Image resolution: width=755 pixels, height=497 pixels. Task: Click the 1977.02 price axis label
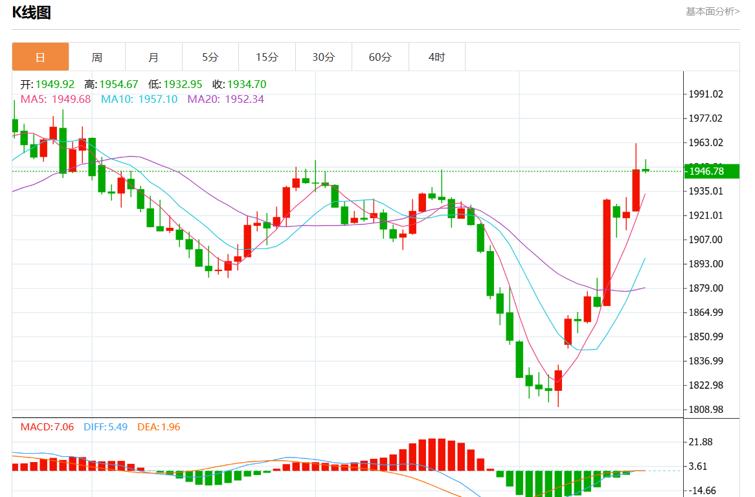point(706,118)
